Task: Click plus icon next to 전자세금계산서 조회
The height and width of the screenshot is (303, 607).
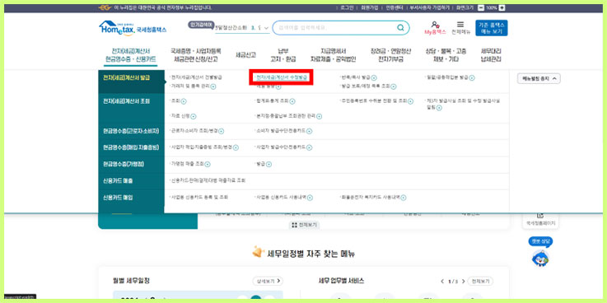Action: pos(184,101)
